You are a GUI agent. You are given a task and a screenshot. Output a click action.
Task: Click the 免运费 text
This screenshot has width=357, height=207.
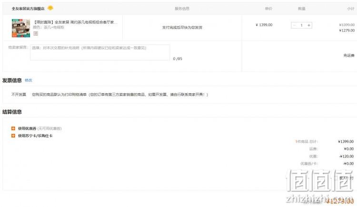tap(349, 55)
